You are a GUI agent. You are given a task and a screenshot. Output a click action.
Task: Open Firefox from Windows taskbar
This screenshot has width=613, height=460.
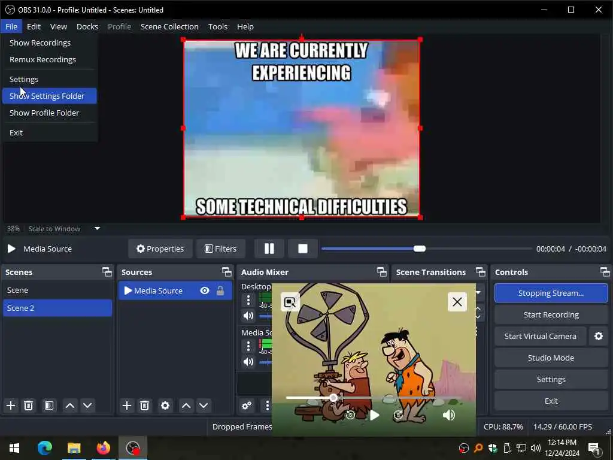point(103,448)
